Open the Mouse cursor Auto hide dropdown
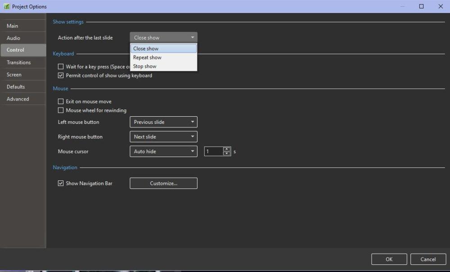The height and width of the screenshot is (272, 450). [163, 152]
